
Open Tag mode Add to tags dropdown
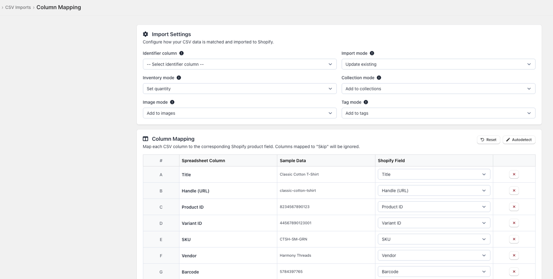pyautogui.click(x=438, y=113)
